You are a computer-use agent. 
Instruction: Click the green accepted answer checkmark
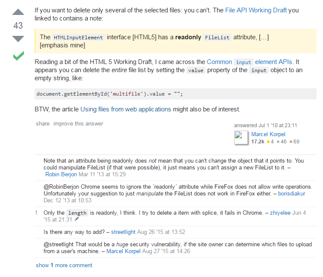tap(18, 55)
